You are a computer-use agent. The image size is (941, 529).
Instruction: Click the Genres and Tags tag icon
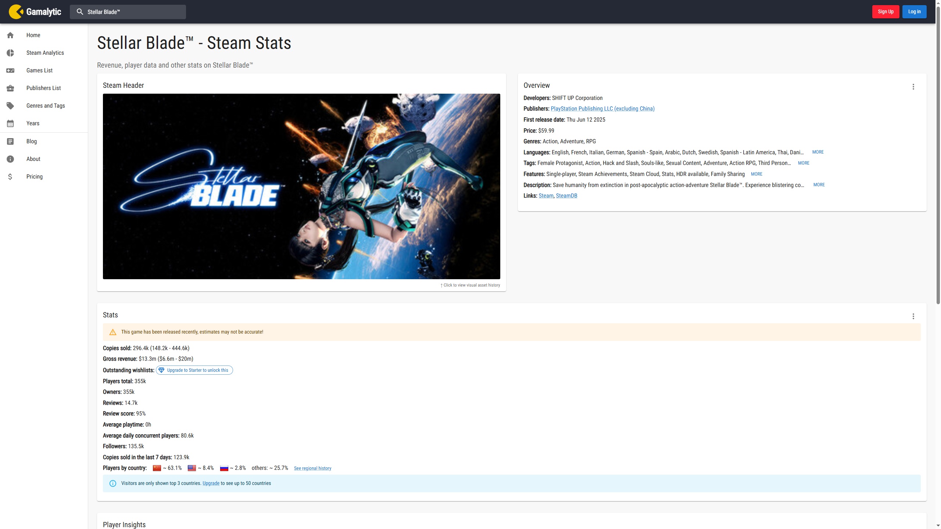tap(10, 106)
